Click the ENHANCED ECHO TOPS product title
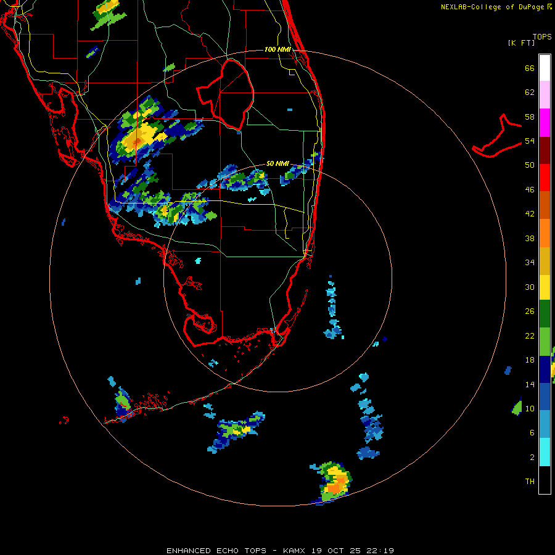Screen dimensions: 555x555 coord(216,551)
